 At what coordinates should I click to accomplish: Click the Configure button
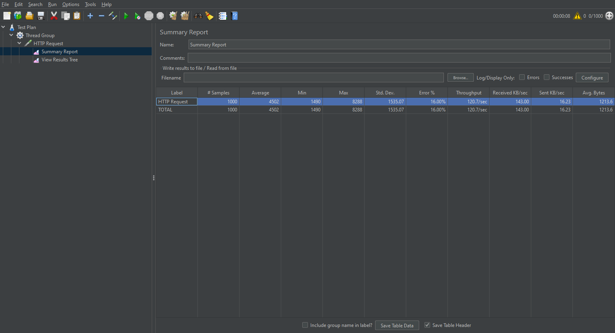592,77
